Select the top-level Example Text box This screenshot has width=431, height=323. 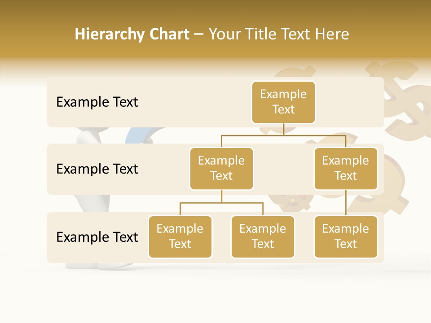(x=283, y=102)
